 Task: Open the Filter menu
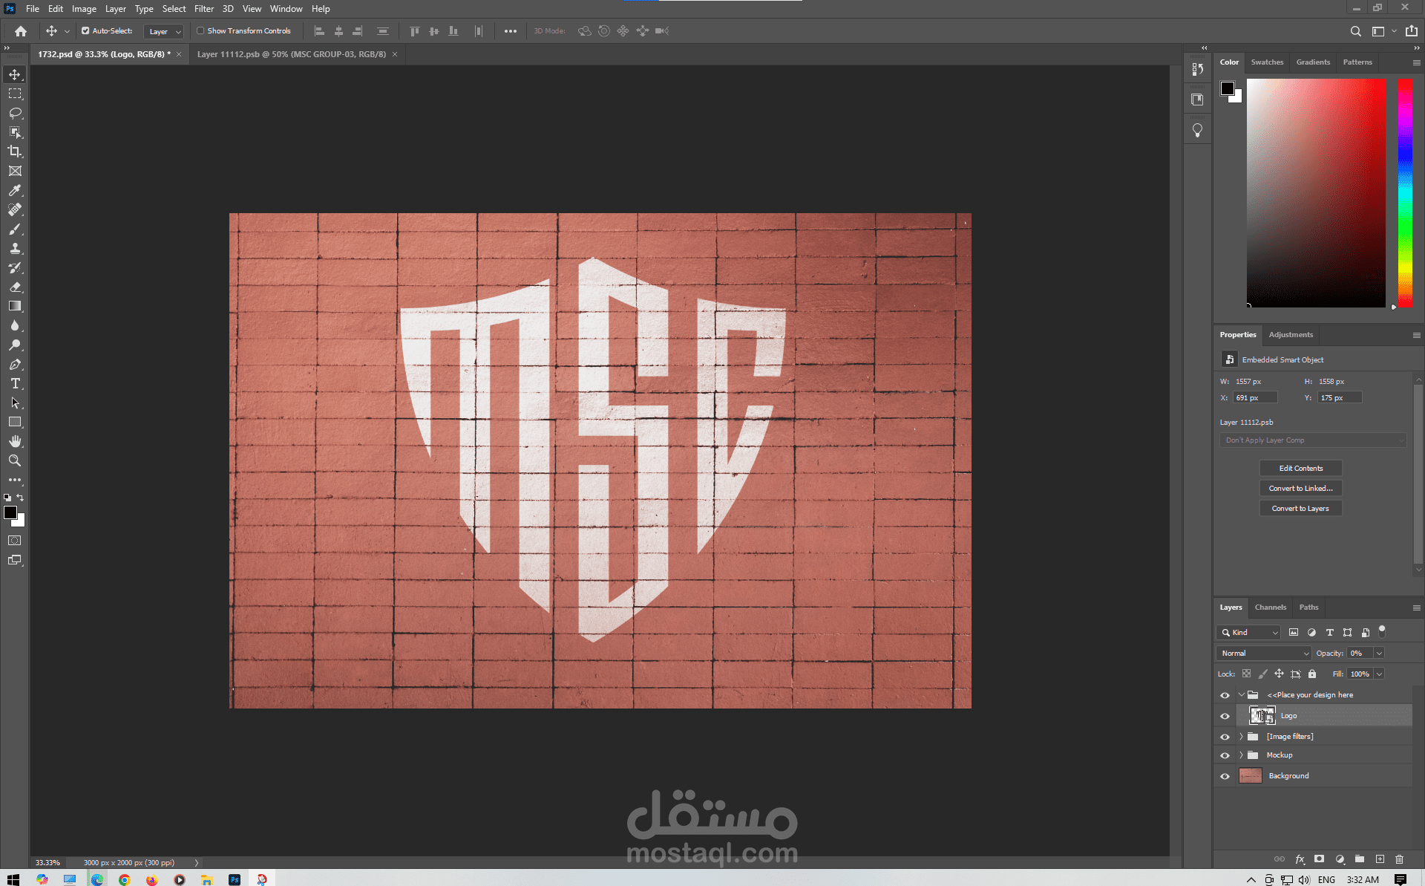click(x=203, y=9)
